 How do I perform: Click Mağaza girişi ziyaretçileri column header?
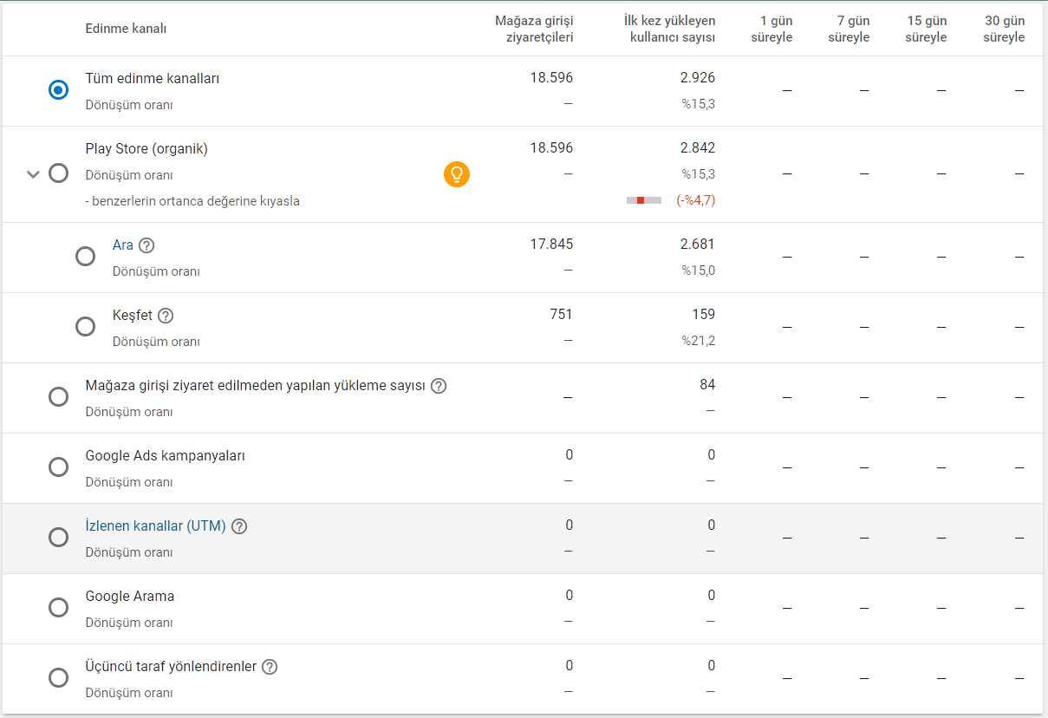coord(534,29)
